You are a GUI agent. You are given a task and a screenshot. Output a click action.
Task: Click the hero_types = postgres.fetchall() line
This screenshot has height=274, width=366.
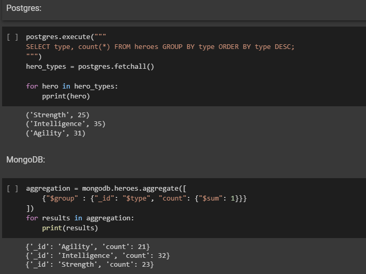(90, 67)
